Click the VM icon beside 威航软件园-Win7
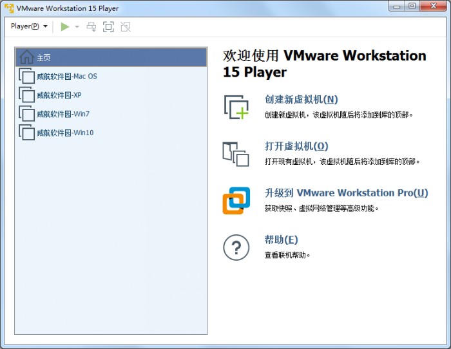 [27, 113]
